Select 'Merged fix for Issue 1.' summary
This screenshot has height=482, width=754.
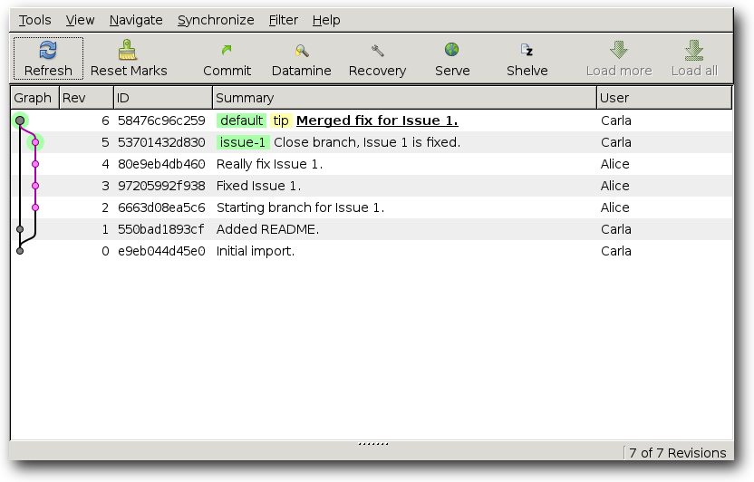[x=377, y=120]
